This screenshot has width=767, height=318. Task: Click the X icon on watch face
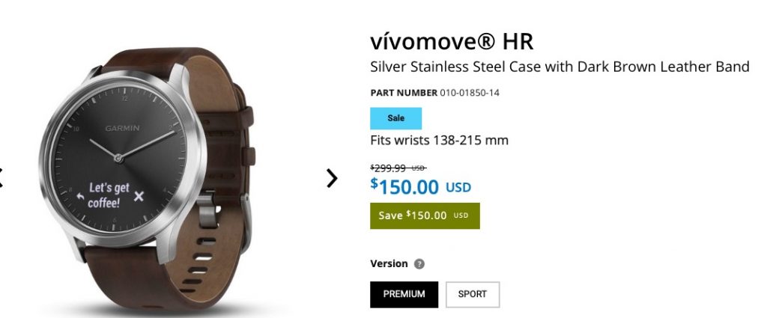pos(139,196)
